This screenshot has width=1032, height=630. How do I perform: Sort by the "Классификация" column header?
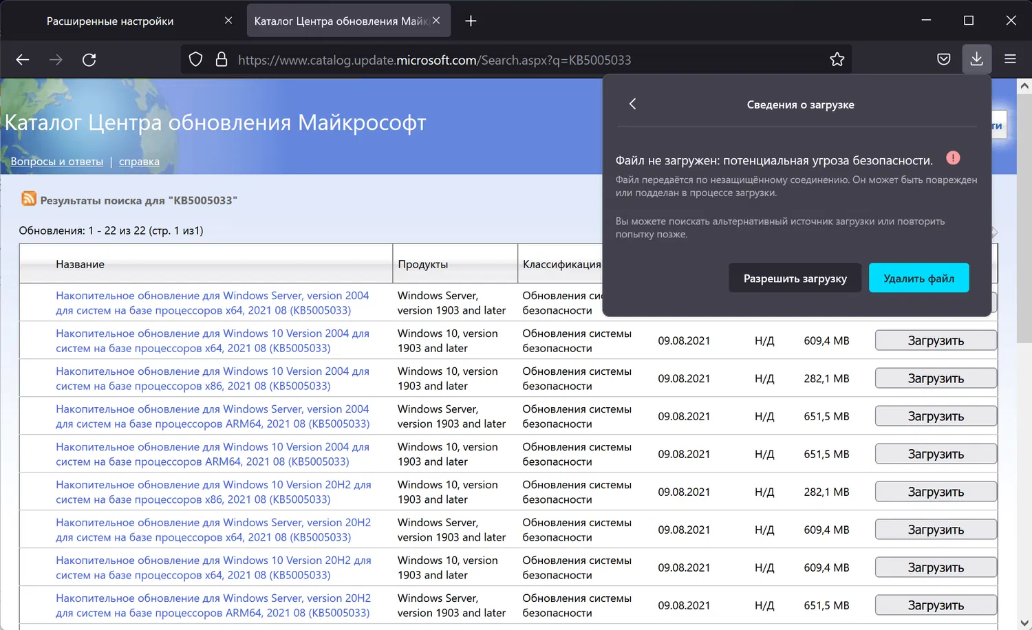(561, 264)
